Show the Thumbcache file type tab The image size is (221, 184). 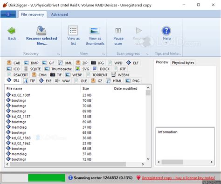pyautogui.click(x=58, y=69)
